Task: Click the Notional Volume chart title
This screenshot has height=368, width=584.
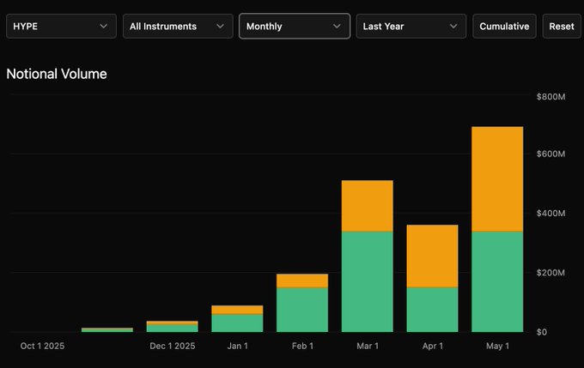Action: pyautogui.click(x=57, y=74)
